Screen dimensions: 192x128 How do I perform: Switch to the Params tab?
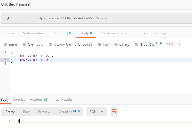coord(8,33)
